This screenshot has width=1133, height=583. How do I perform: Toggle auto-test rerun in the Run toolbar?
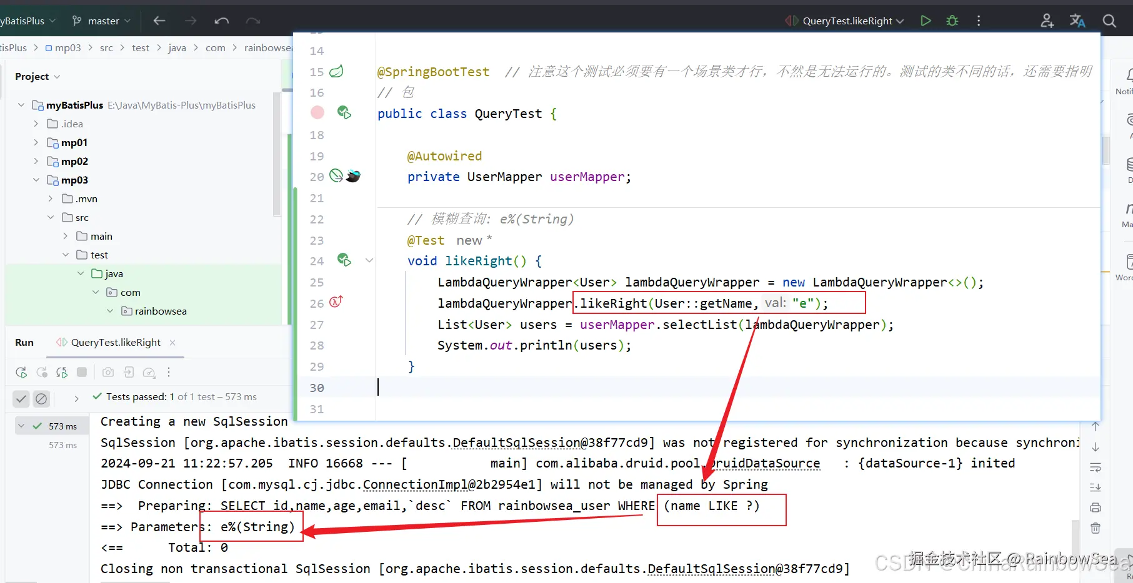[62, 373]
